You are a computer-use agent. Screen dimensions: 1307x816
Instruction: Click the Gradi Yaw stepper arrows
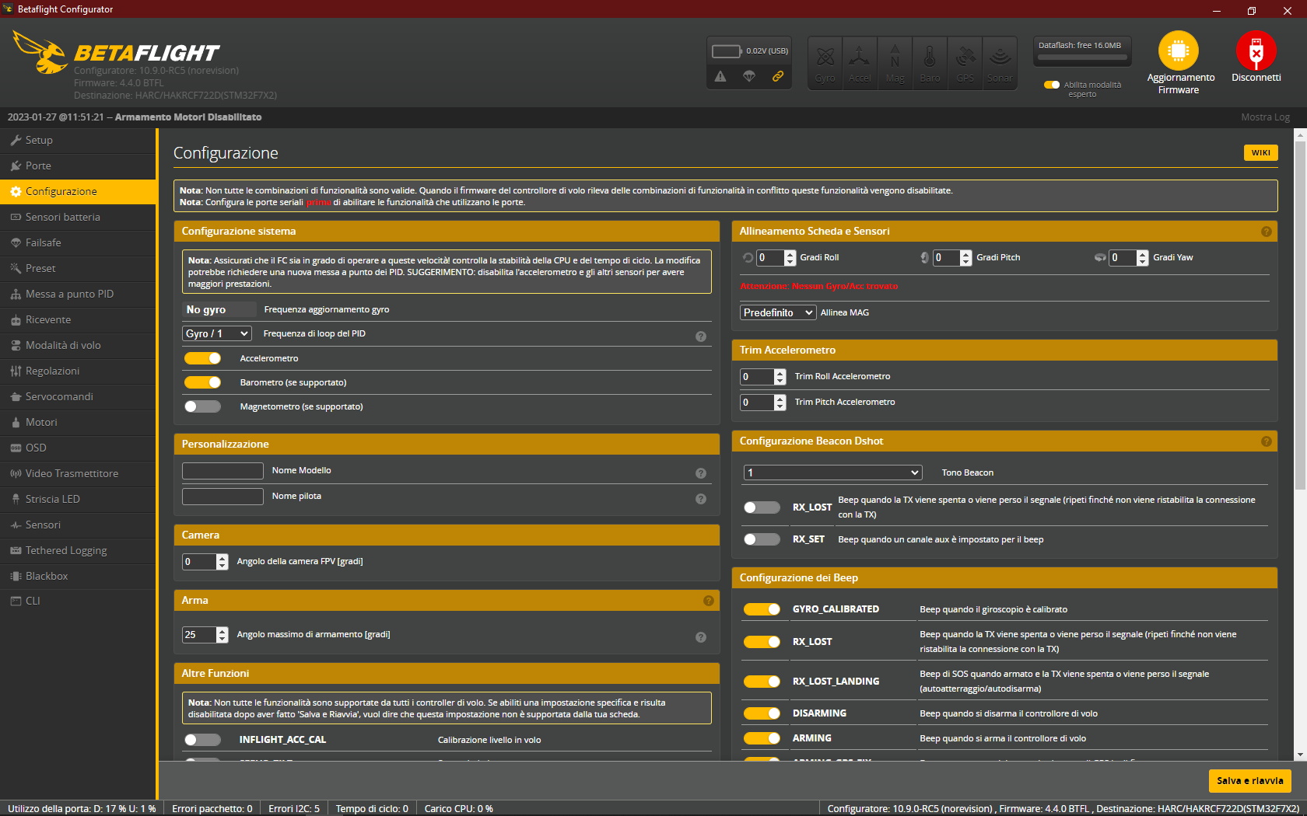point(1143,258)
